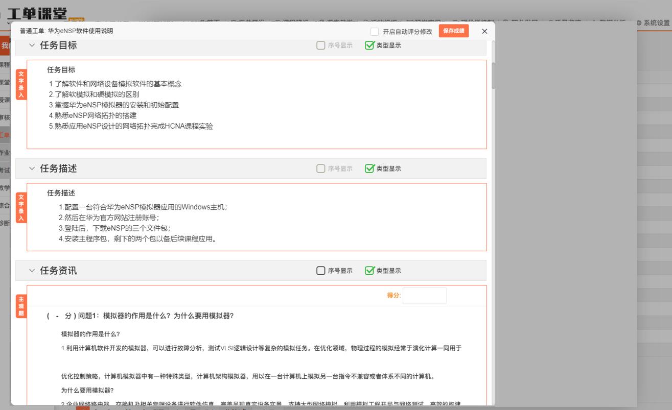
Task: Click the 任务描述 section heading text
Action: coord(58,168)
